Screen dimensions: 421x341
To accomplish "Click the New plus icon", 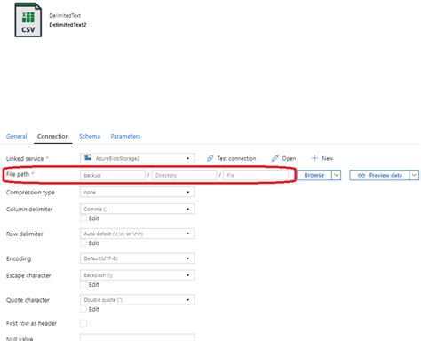I will click(314, 158).
